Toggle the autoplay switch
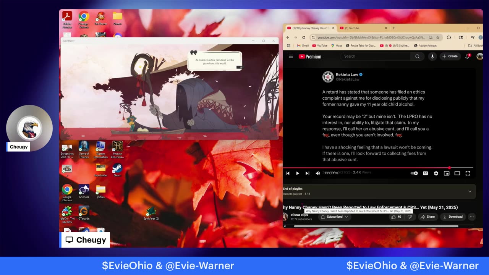 point(414,173)
